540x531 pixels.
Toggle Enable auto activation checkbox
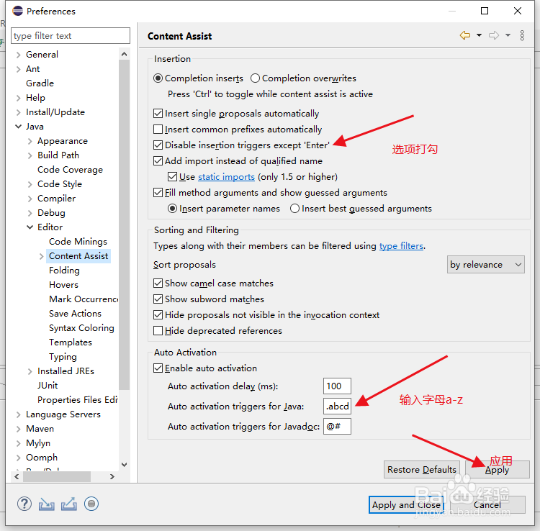[158, 368]
